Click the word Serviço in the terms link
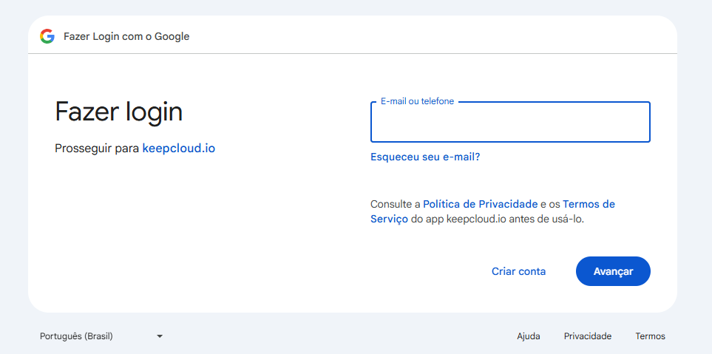The width and height of the screenshot is (712, 354). pos(389,219)
